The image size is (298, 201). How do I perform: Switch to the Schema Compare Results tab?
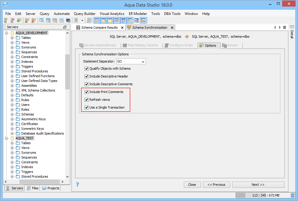click(100, 28)
